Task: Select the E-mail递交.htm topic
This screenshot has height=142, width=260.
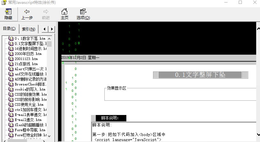Action: [28, 120]
